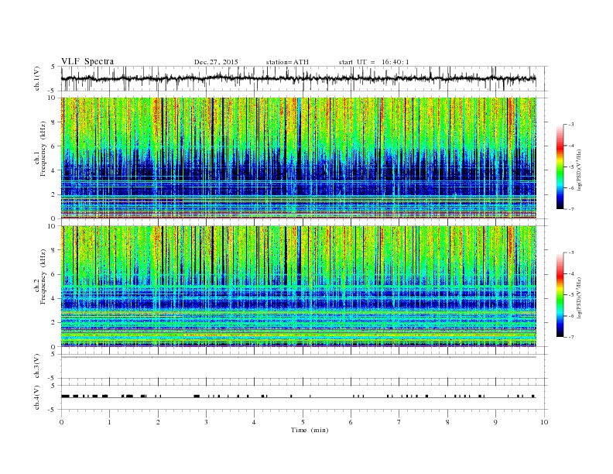Click the "-3" label on ch.1 colorbar
The image size is (613, 474).
click(571, 125)
